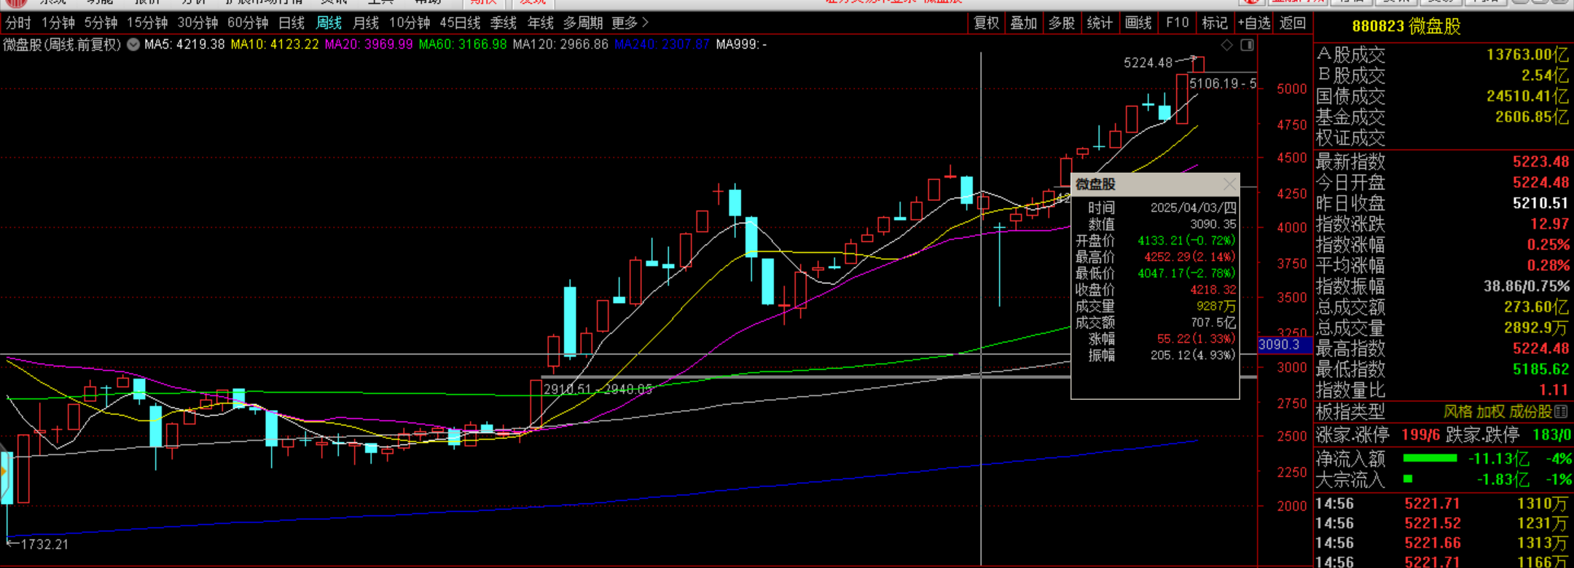Open the F10 info page
This screenshot has width=1574, height=568.
pyautogui.click(x=1177, y=23)
